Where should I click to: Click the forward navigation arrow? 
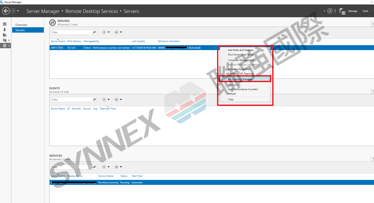pos(13,11)
